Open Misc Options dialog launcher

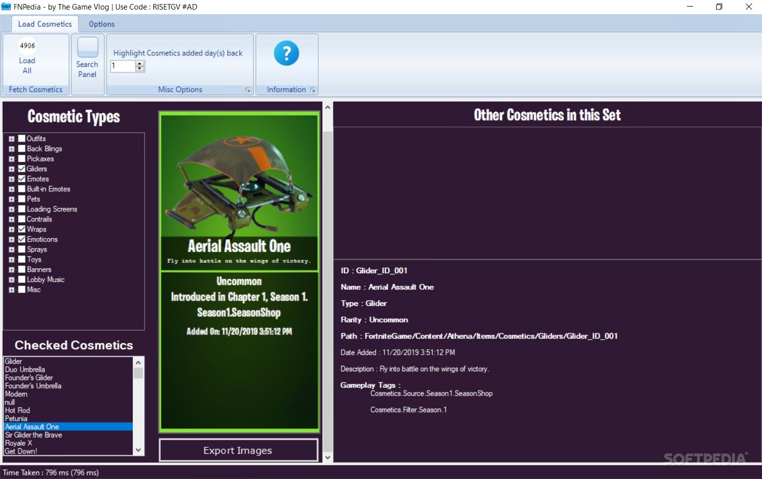248,90
